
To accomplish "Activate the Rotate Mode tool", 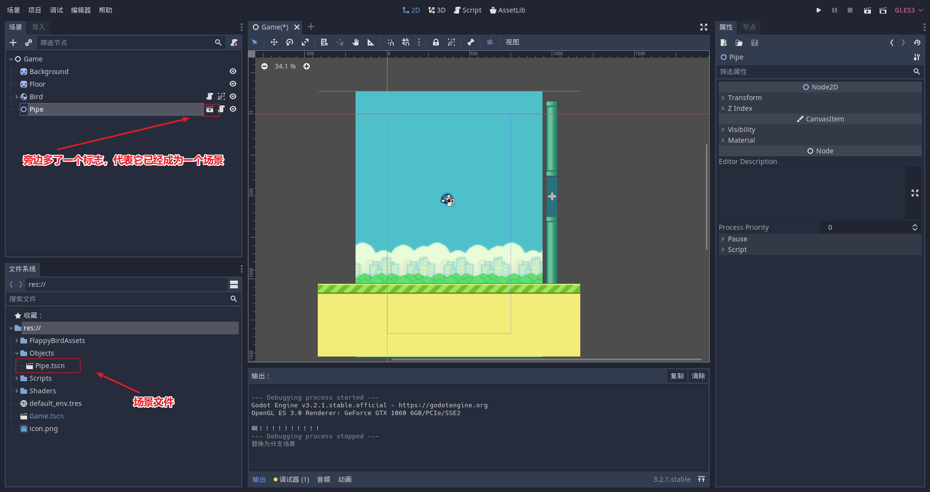I will (x=290, y=42).
